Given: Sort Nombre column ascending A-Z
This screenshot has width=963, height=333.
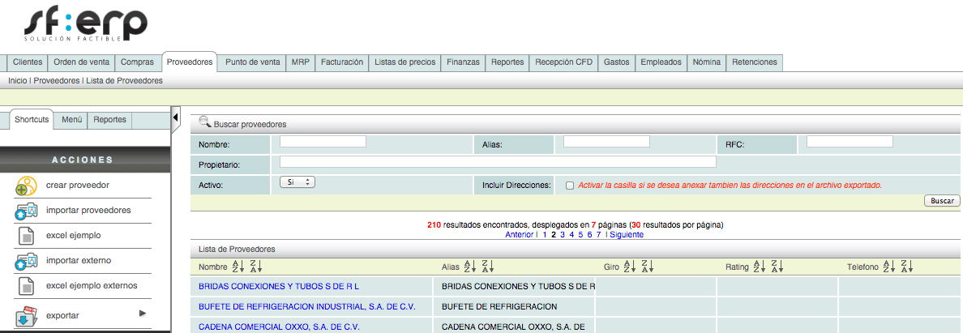Looking at the screenshot, I should [x=238, y=267].
